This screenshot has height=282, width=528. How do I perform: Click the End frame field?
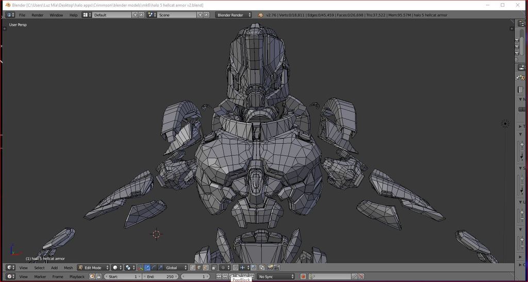[160, 277]
